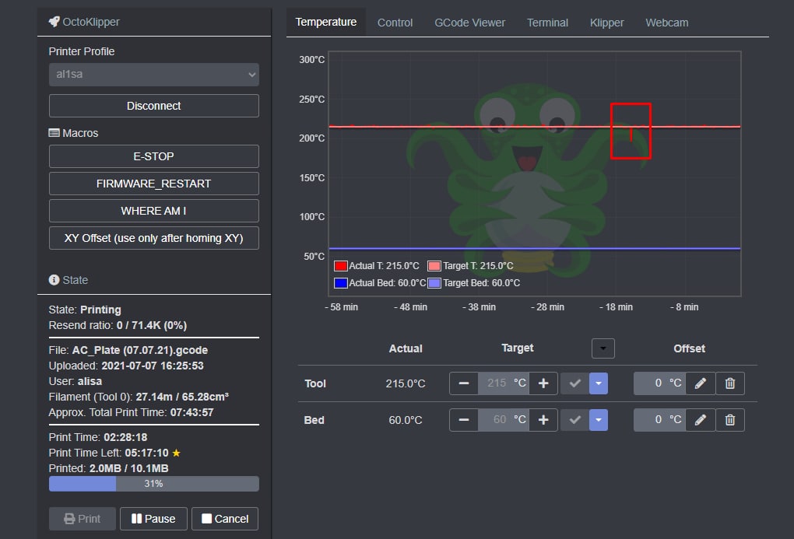794x539 pixels.
Task: Open Tool temperature preset dropdown
Action: (x=599, y=383)
